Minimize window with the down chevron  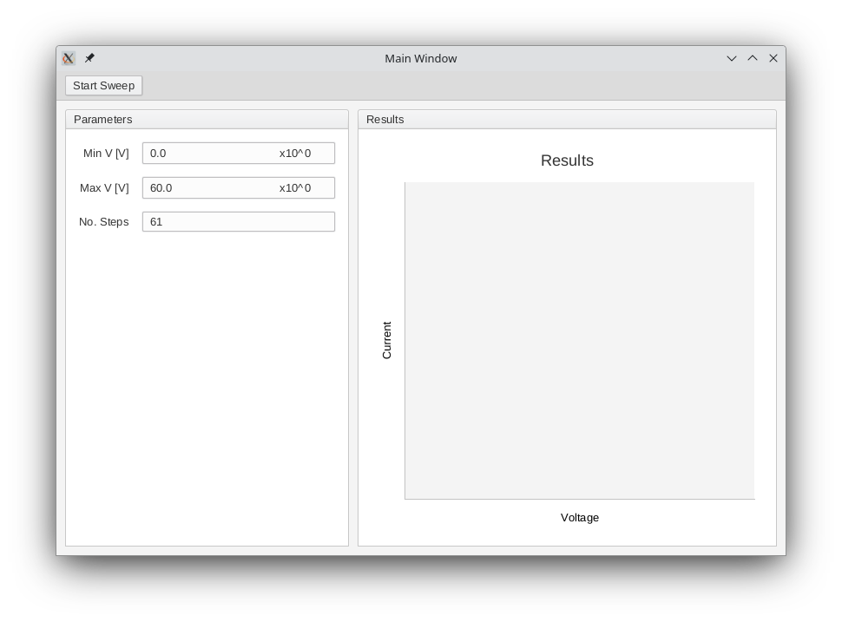tap(732, 58)
